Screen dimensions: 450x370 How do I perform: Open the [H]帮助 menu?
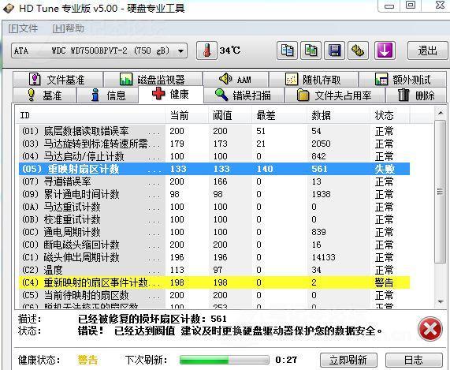click(68, 28)
